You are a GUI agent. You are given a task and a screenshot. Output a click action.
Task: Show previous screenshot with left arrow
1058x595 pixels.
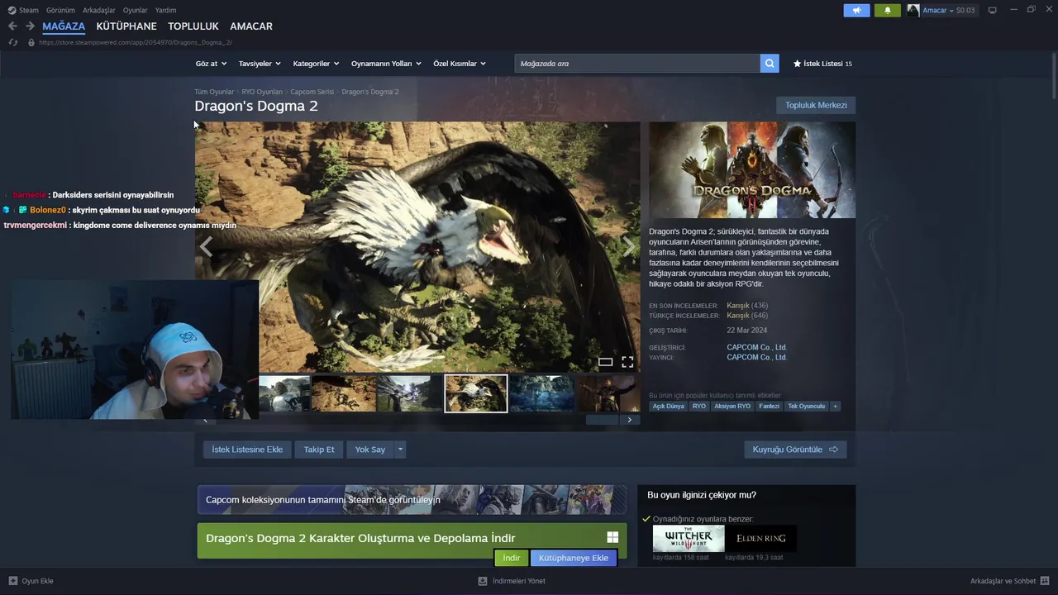click(x=206, y=246)
